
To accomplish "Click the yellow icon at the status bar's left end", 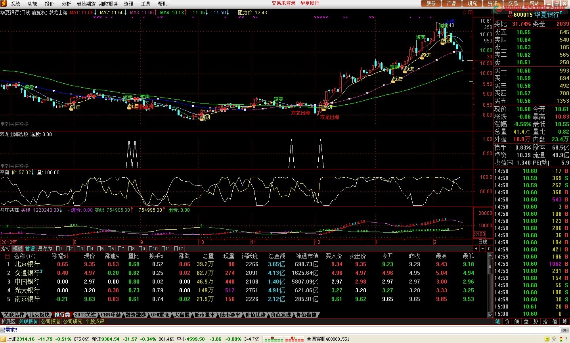I will tap(3, 339).
